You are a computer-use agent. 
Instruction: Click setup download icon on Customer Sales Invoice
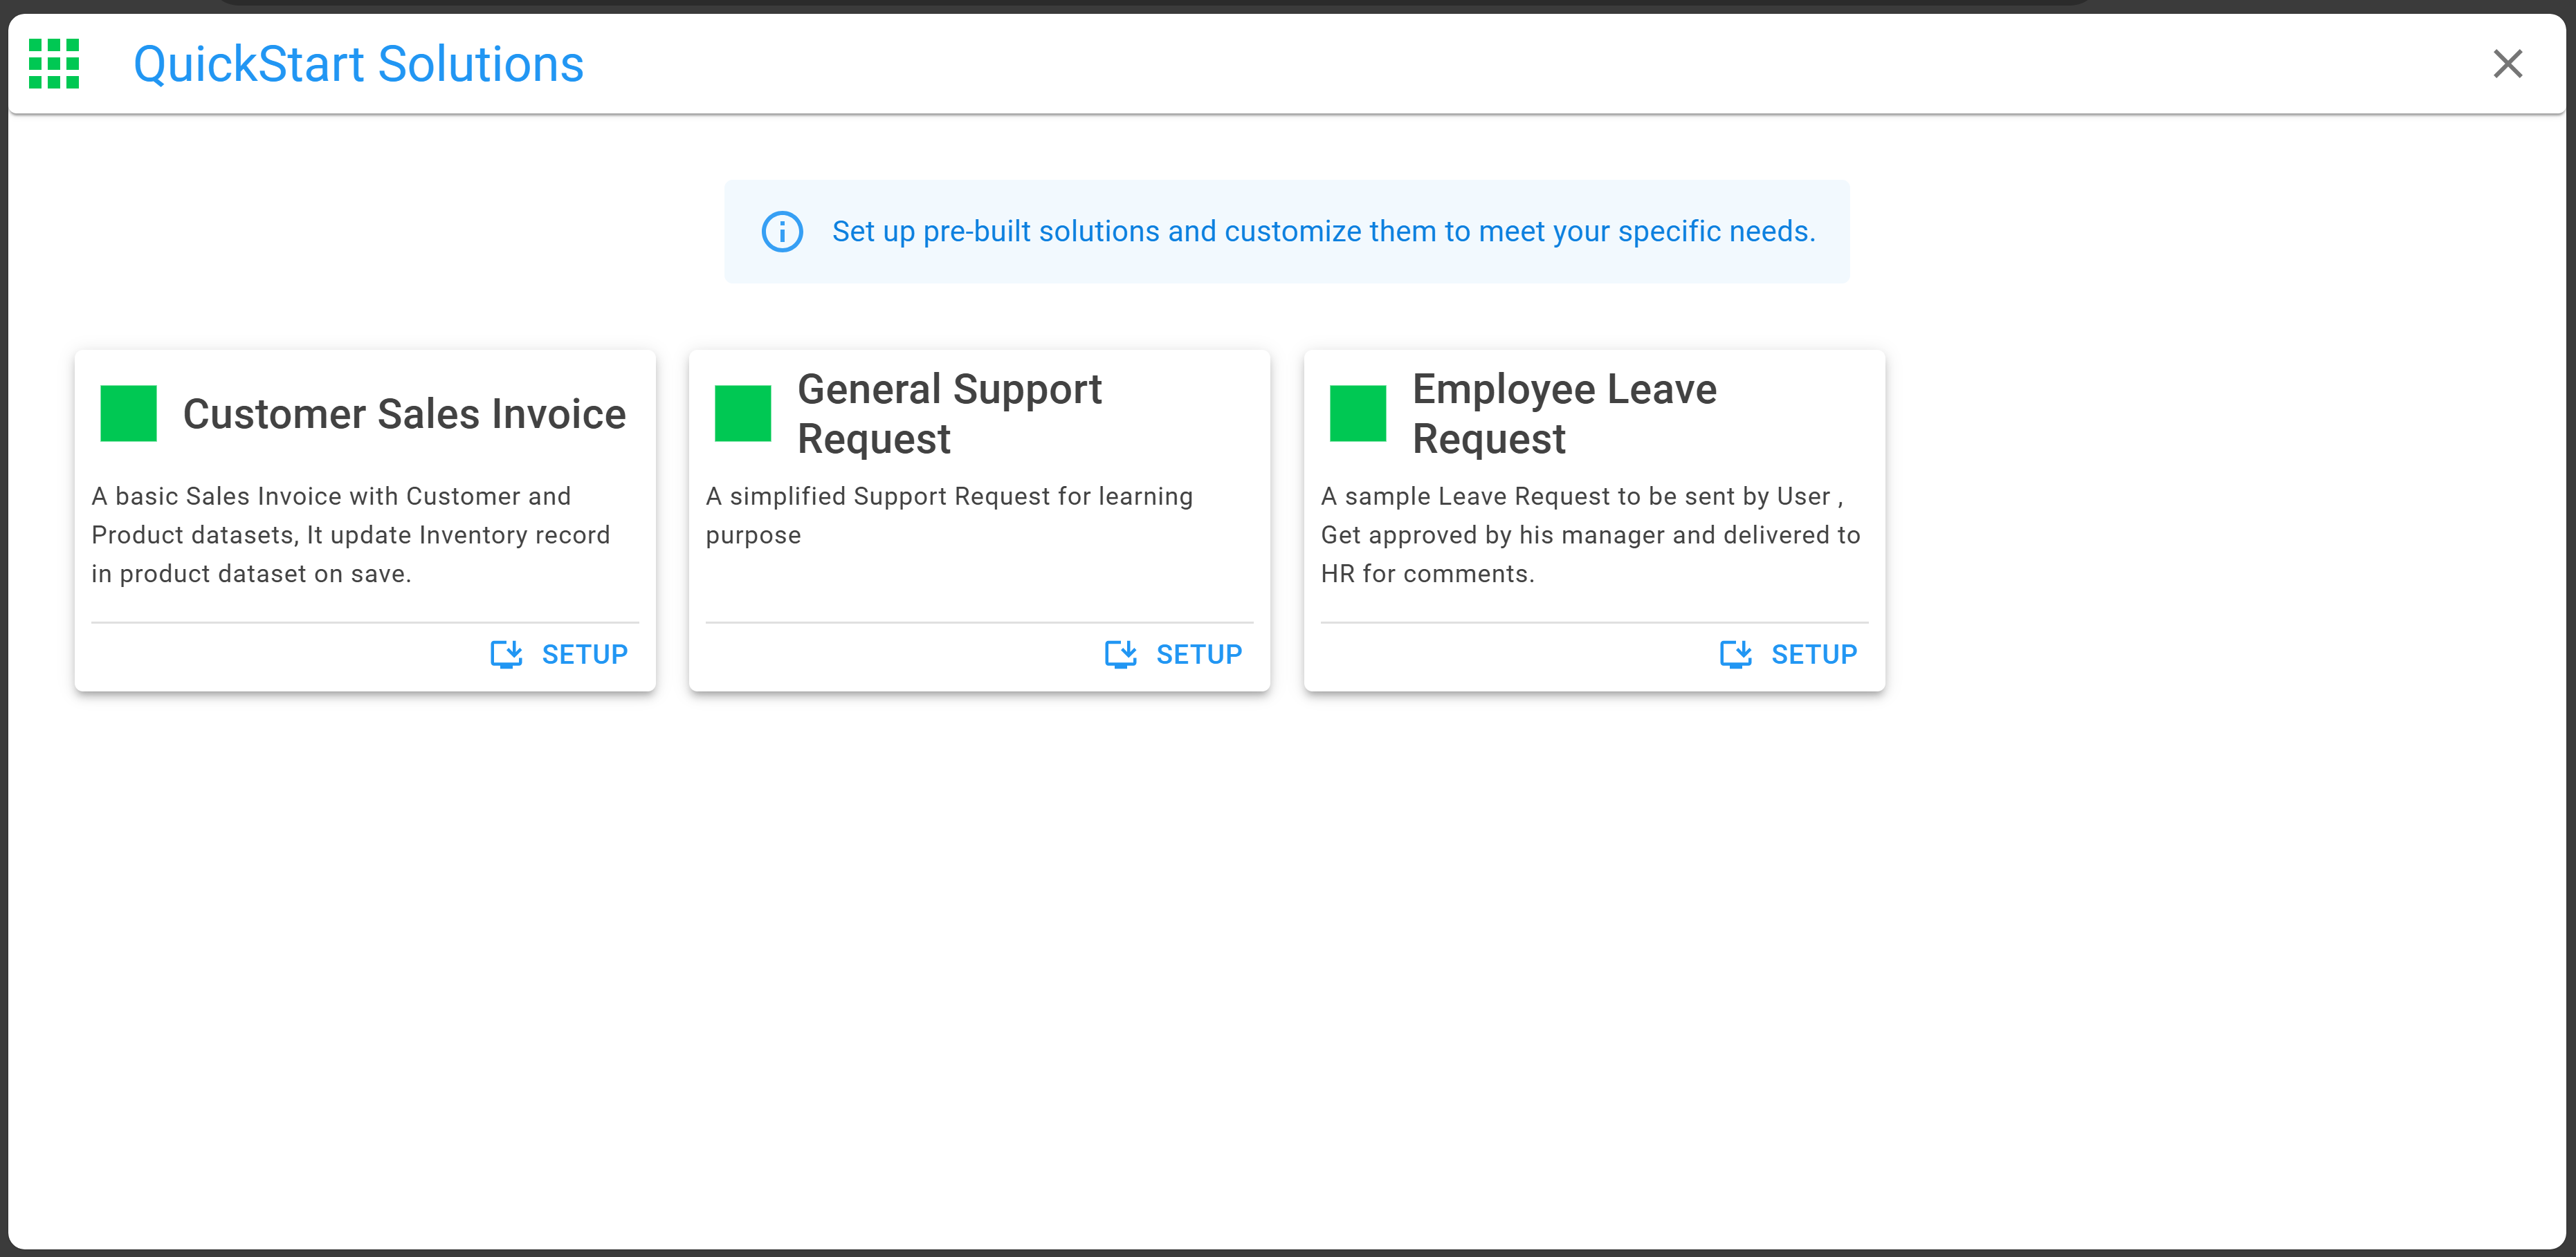click(x=506, y=655)
